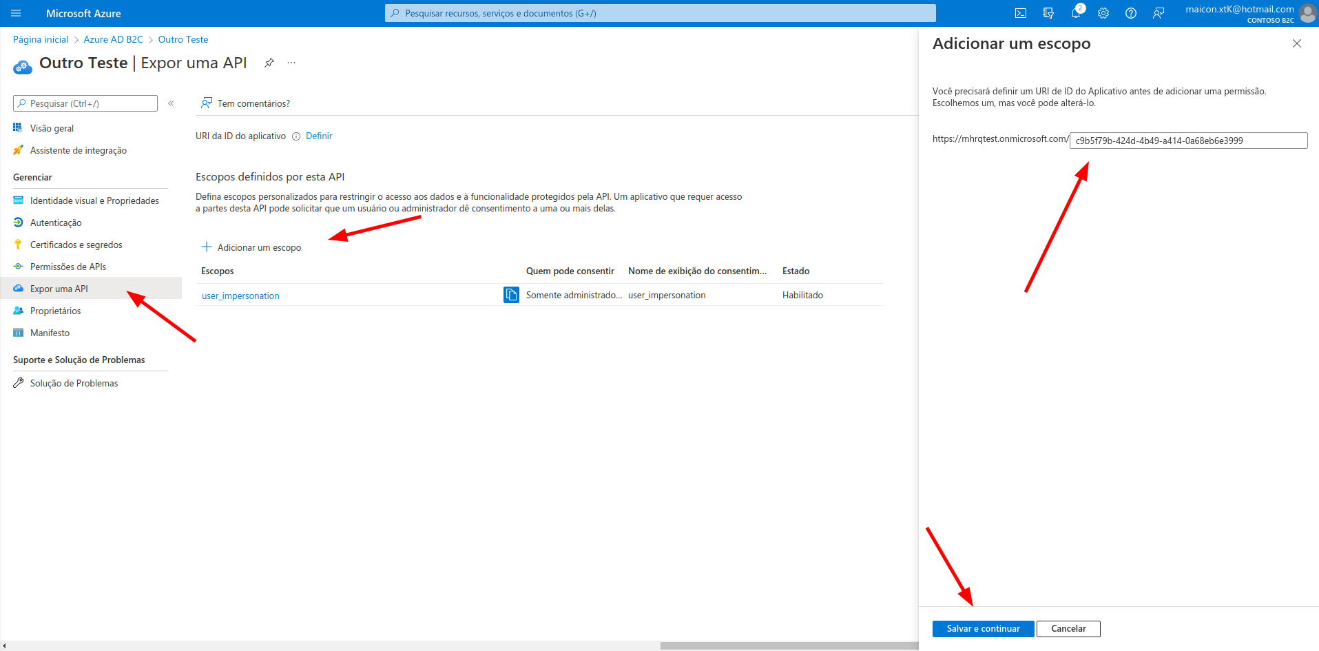Open Cloud Shell from the top bar
This screenshot has height=651, width=1319.
[1021, 13]
